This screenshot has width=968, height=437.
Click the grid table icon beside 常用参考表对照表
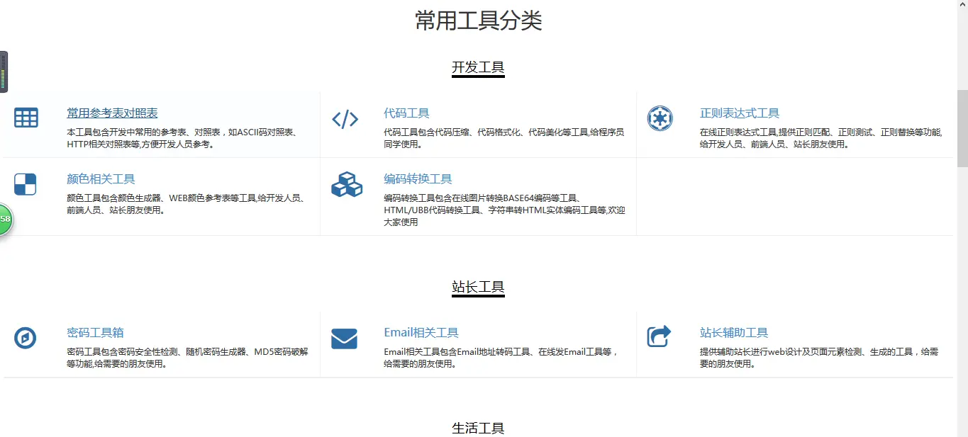pyautogui.click(x=26, y=118)
